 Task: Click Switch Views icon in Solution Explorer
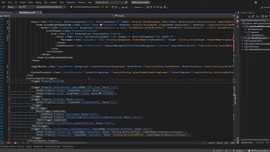[x=253, y=16]
